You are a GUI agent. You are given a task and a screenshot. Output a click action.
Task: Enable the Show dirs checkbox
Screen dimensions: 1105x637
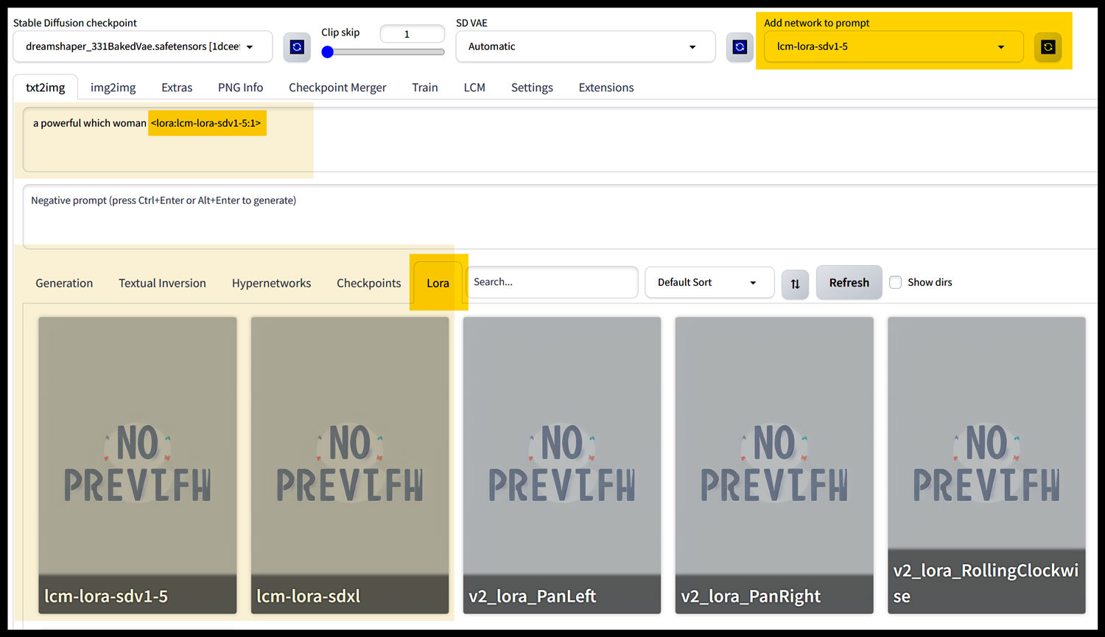coord(896,282)
